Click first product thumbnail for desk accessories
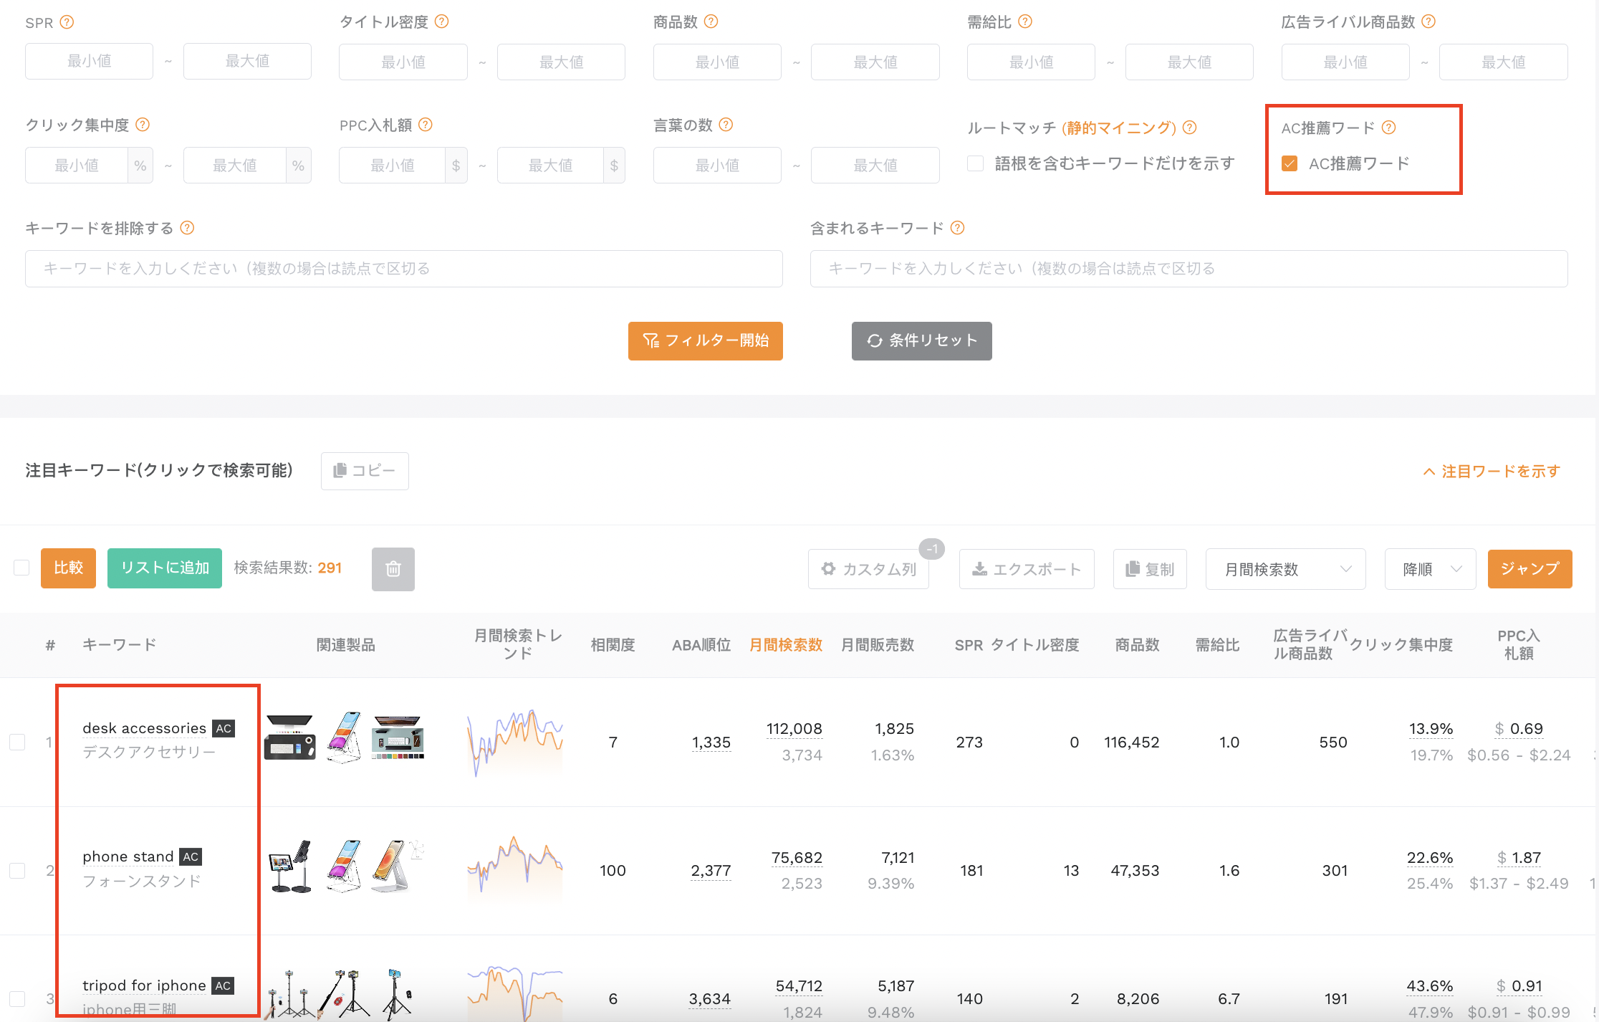The width and height of the screenshot is (1599, 1022). pyautogui.click(x=289, y=738)
